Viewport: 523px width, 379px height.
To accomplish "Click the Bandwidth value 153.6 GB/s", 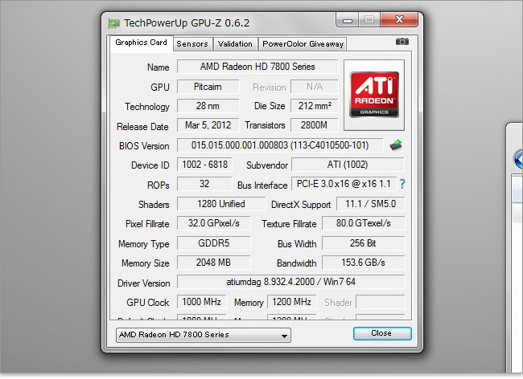I will (x=363, y=263).
